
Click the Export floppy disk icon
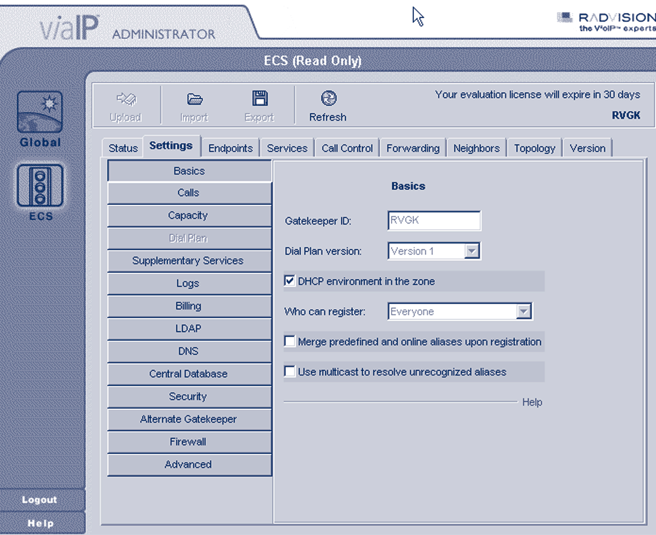pos(259,98)
